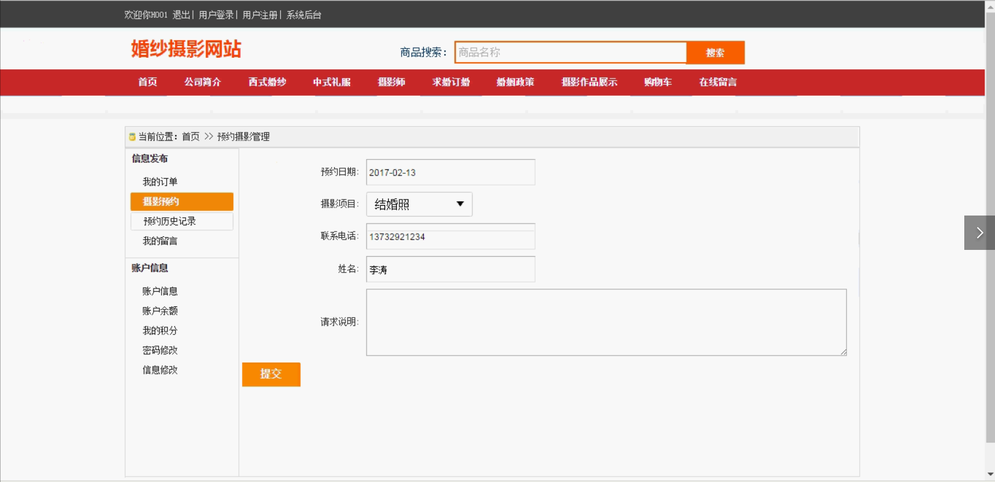Click the breadcrumb location icon

(x=132, y=137)
